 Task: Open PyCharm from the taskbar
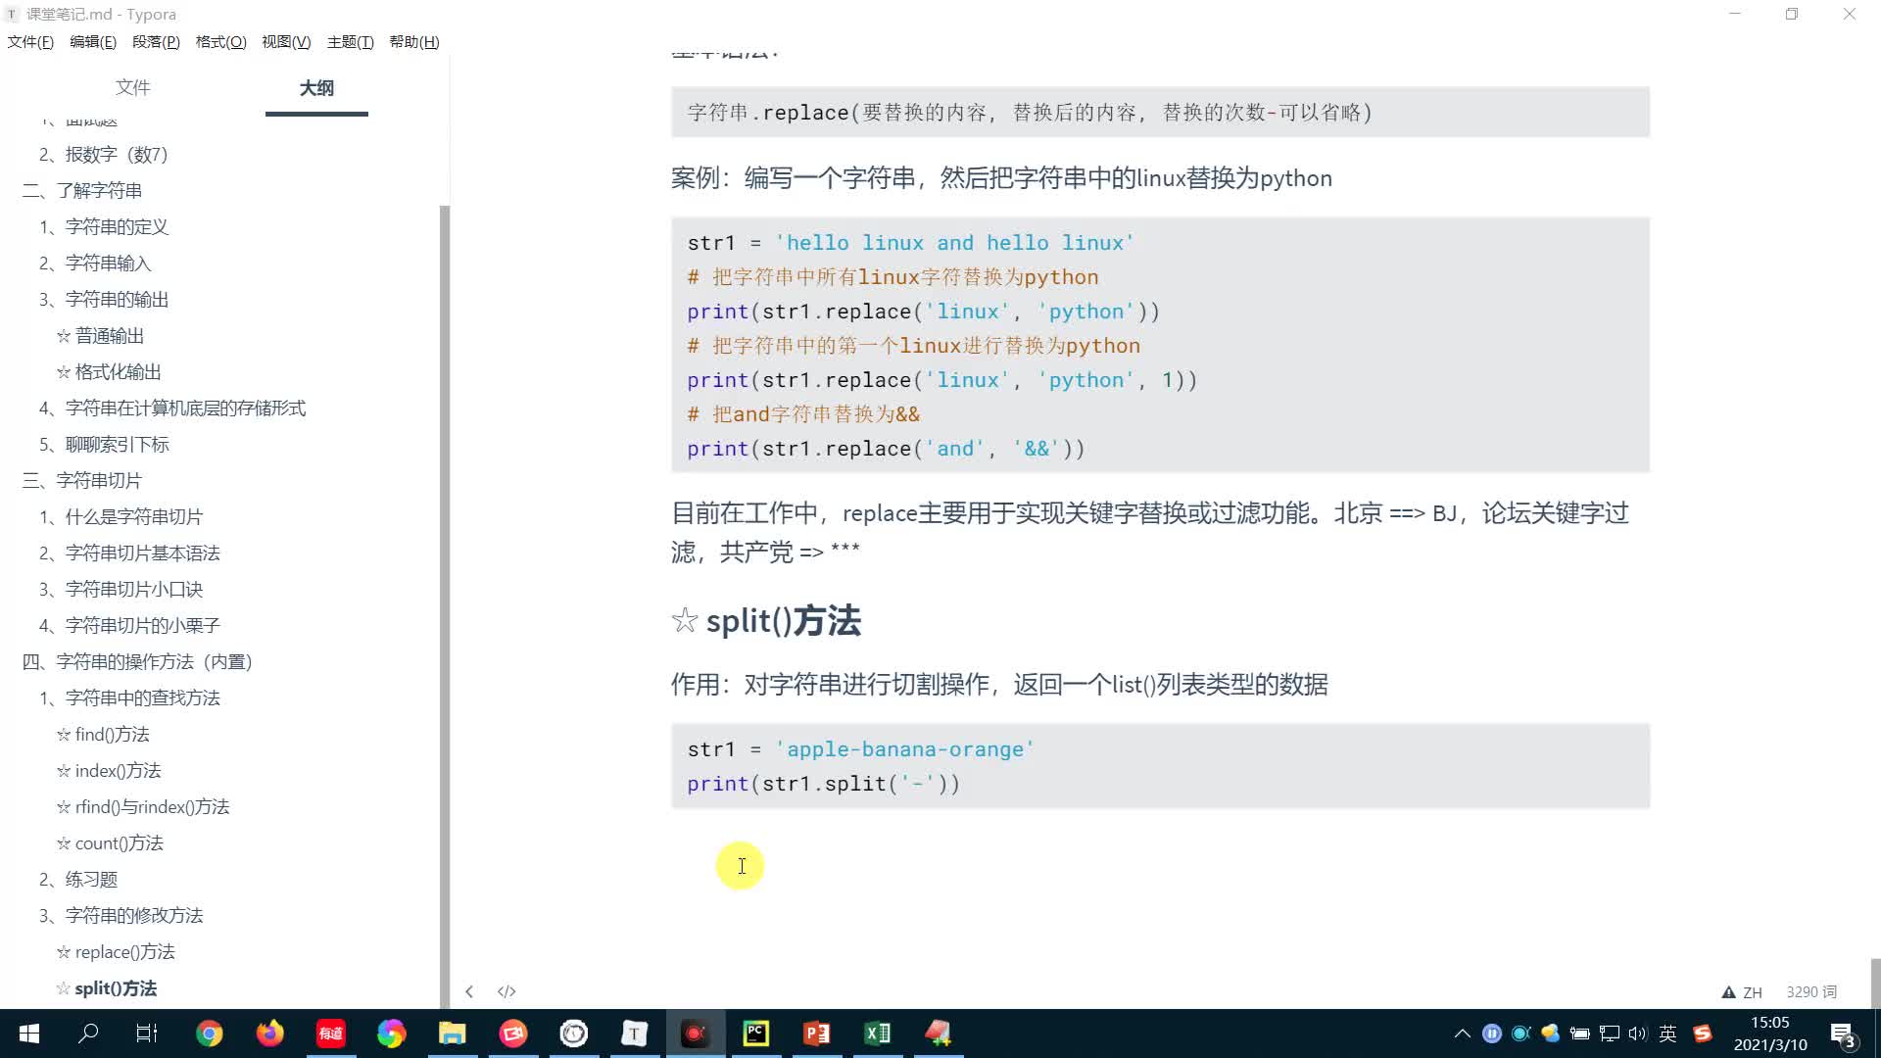tap(755, 1034)
